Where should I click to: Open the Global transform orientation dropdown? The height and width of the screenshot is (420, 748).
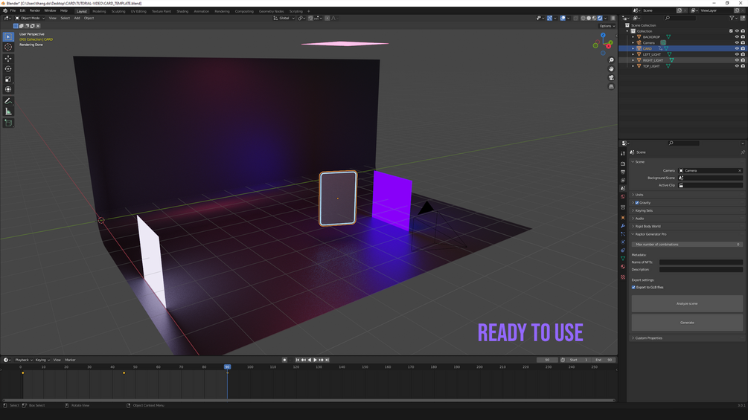coord(284,18)
